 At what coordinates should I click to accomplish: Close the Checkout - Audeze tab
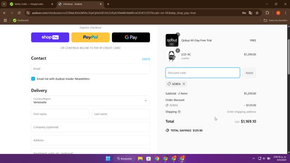tap(101, 4)
